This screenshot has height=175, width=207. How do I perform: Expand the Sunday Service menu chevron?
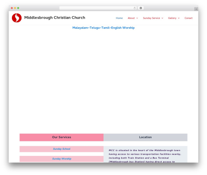pos(162,18)
